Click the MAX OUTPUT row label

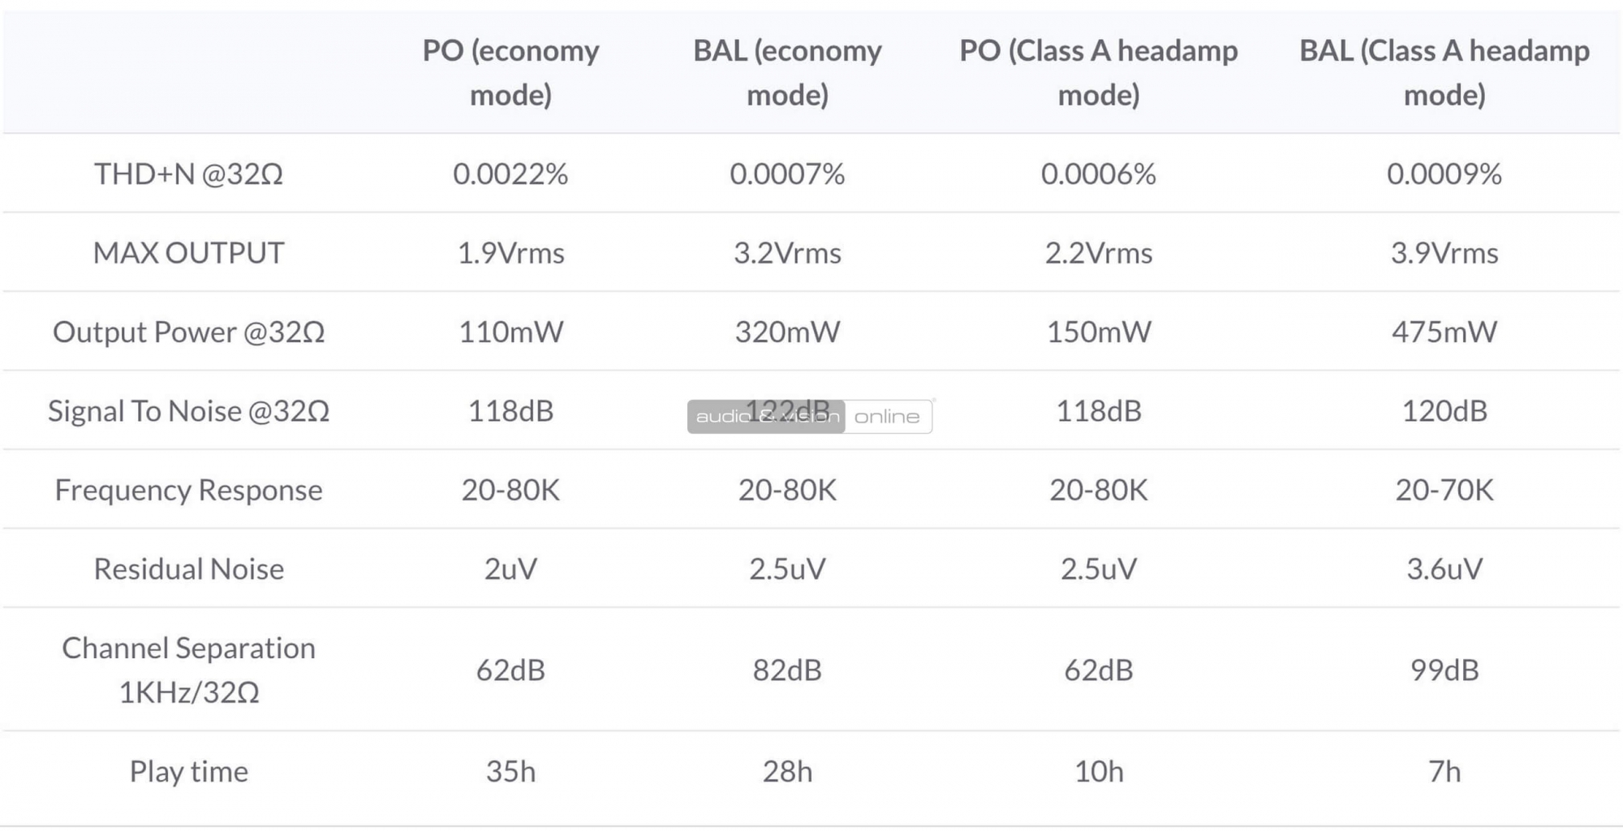pos(188,253)
